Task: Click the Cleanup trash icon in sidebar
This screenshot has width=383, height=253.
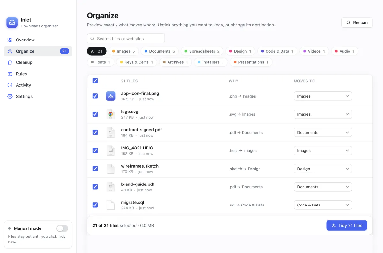Action: [10, 62]
